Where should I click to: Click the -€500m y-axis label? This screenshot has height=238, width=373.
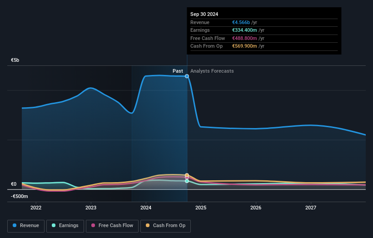(19, 196)
